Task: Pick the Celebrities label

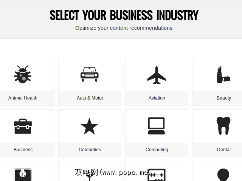Action: tap(90, 150)
